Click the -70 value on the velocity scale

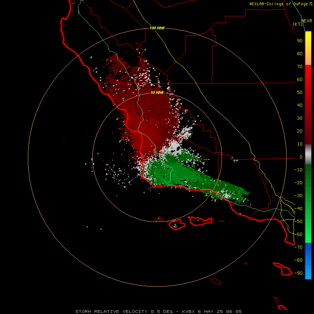click(298, 247)
